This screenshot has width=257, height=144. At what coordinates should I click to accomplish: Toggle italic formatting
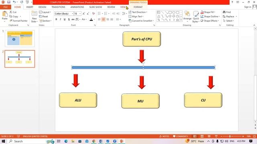coord(61,20)
